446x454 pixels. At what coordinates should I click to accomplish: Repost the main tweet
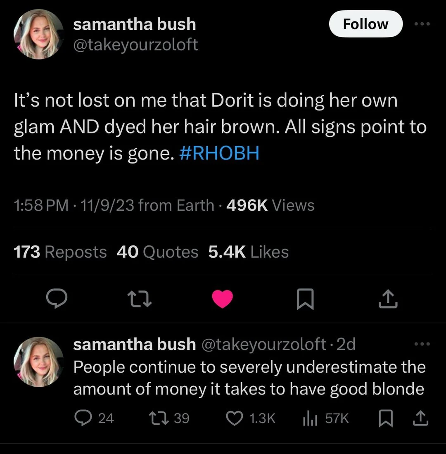click(139, 299)
